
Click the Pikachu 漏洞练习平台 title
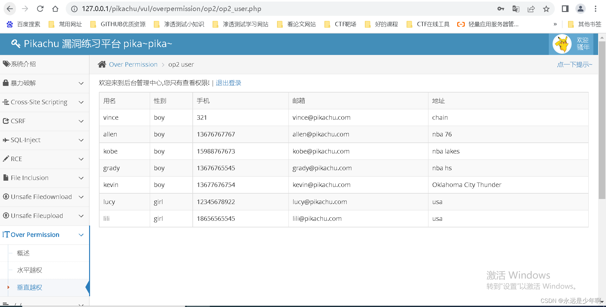(x=98, y=44)
